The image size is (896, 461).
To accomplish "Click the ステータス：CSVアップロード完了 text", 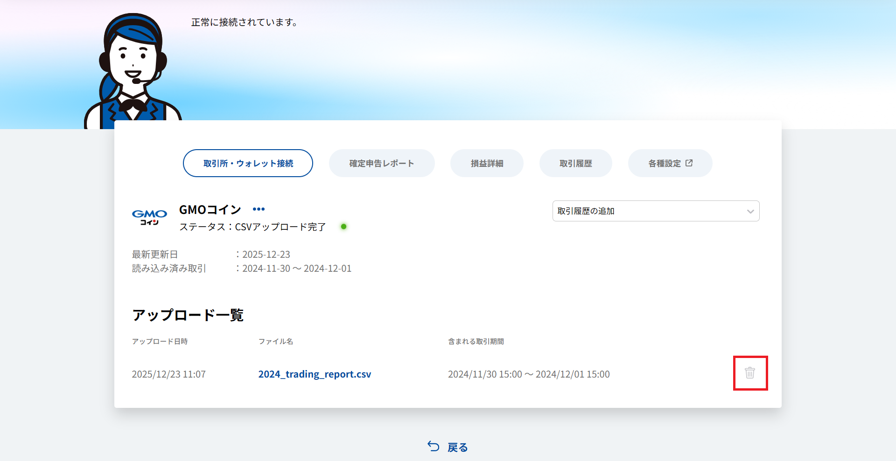I will [252, 227].
